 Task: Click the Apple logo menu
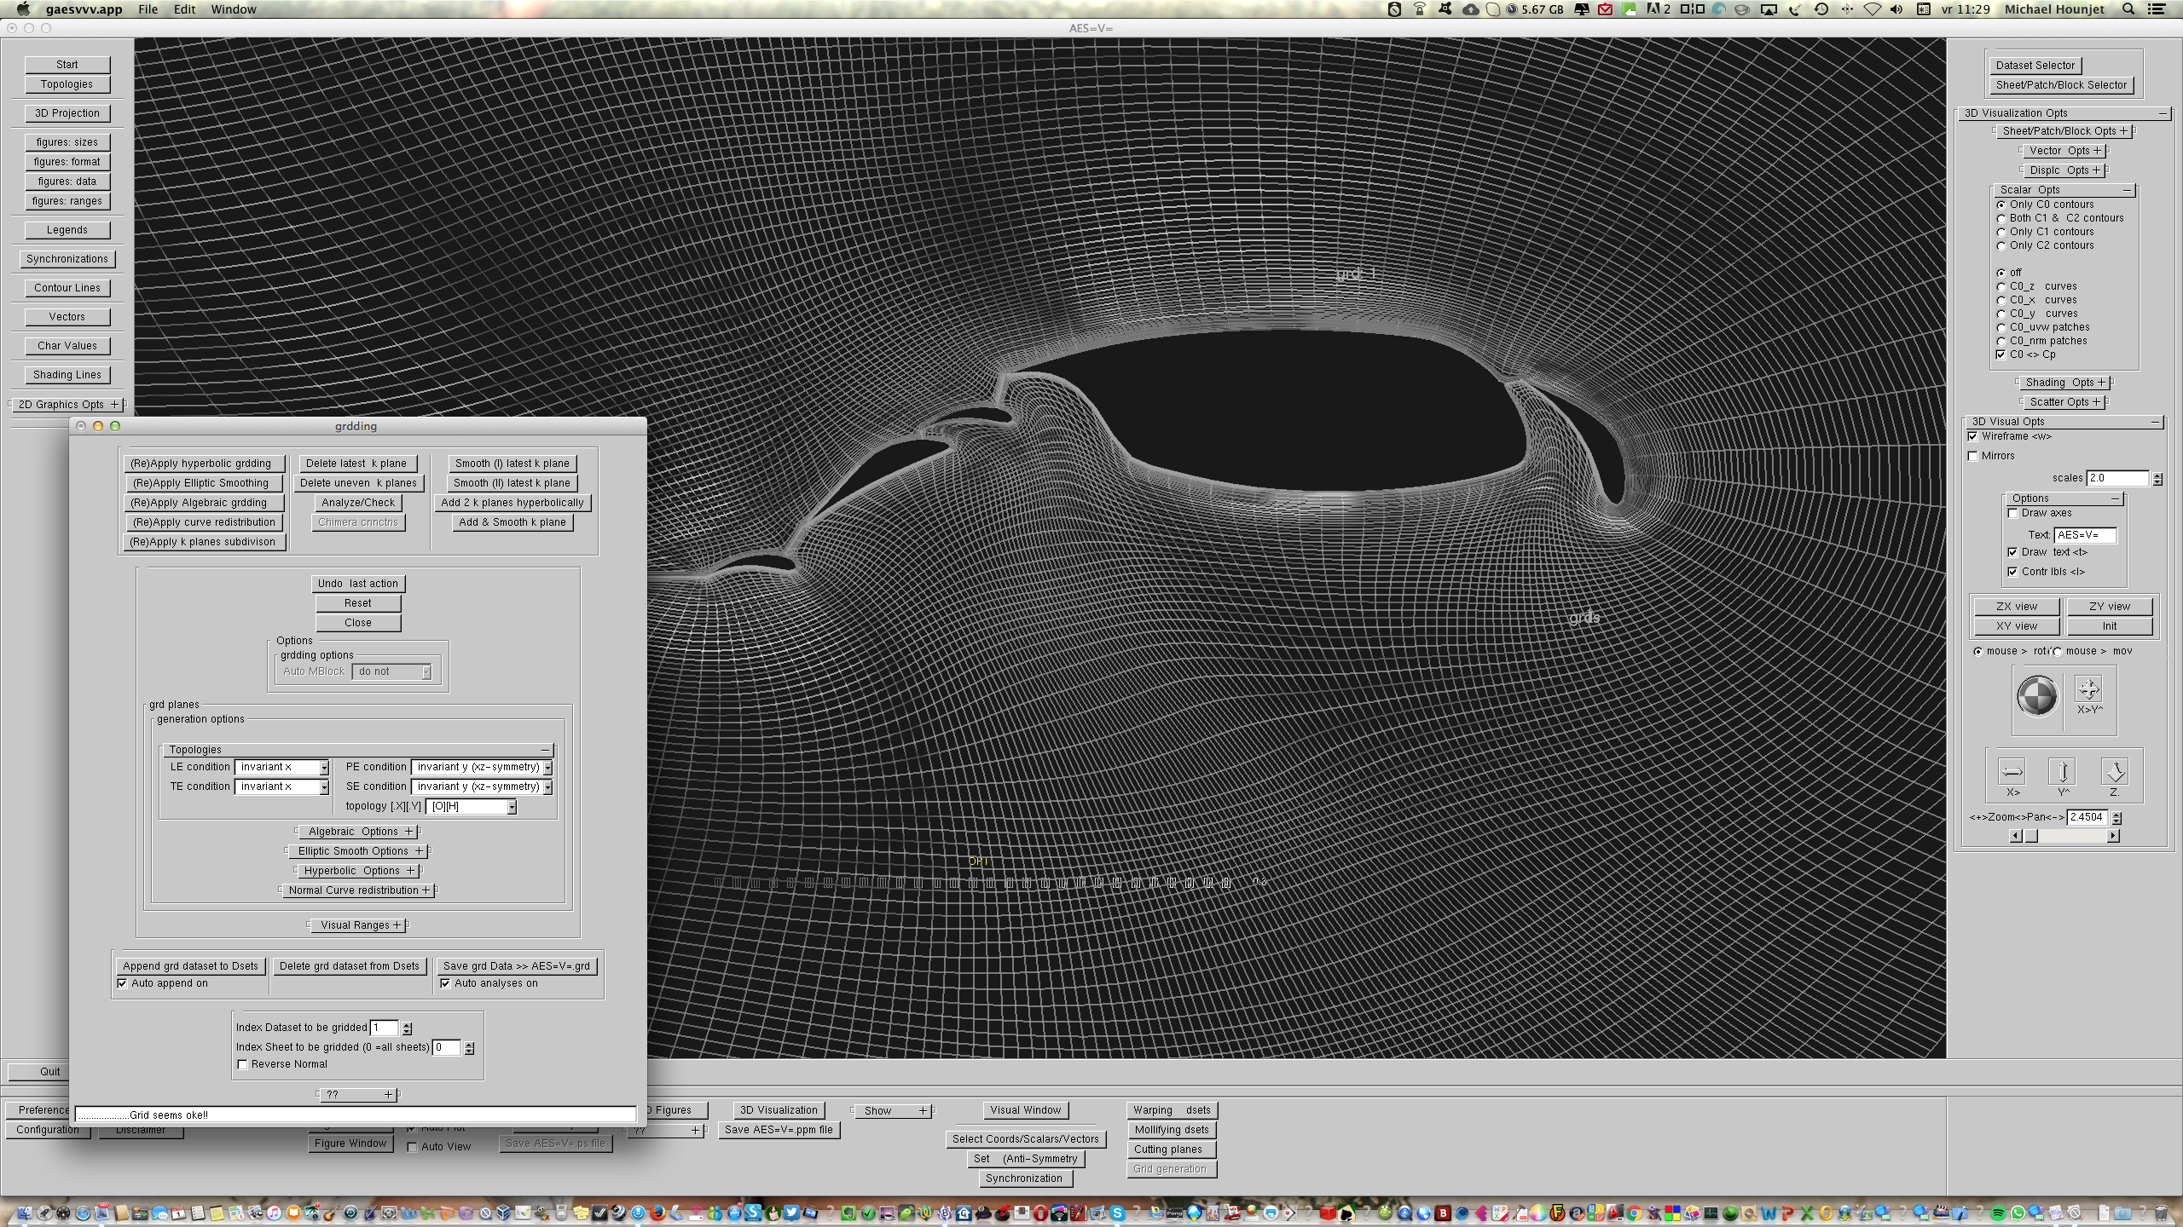23,9
